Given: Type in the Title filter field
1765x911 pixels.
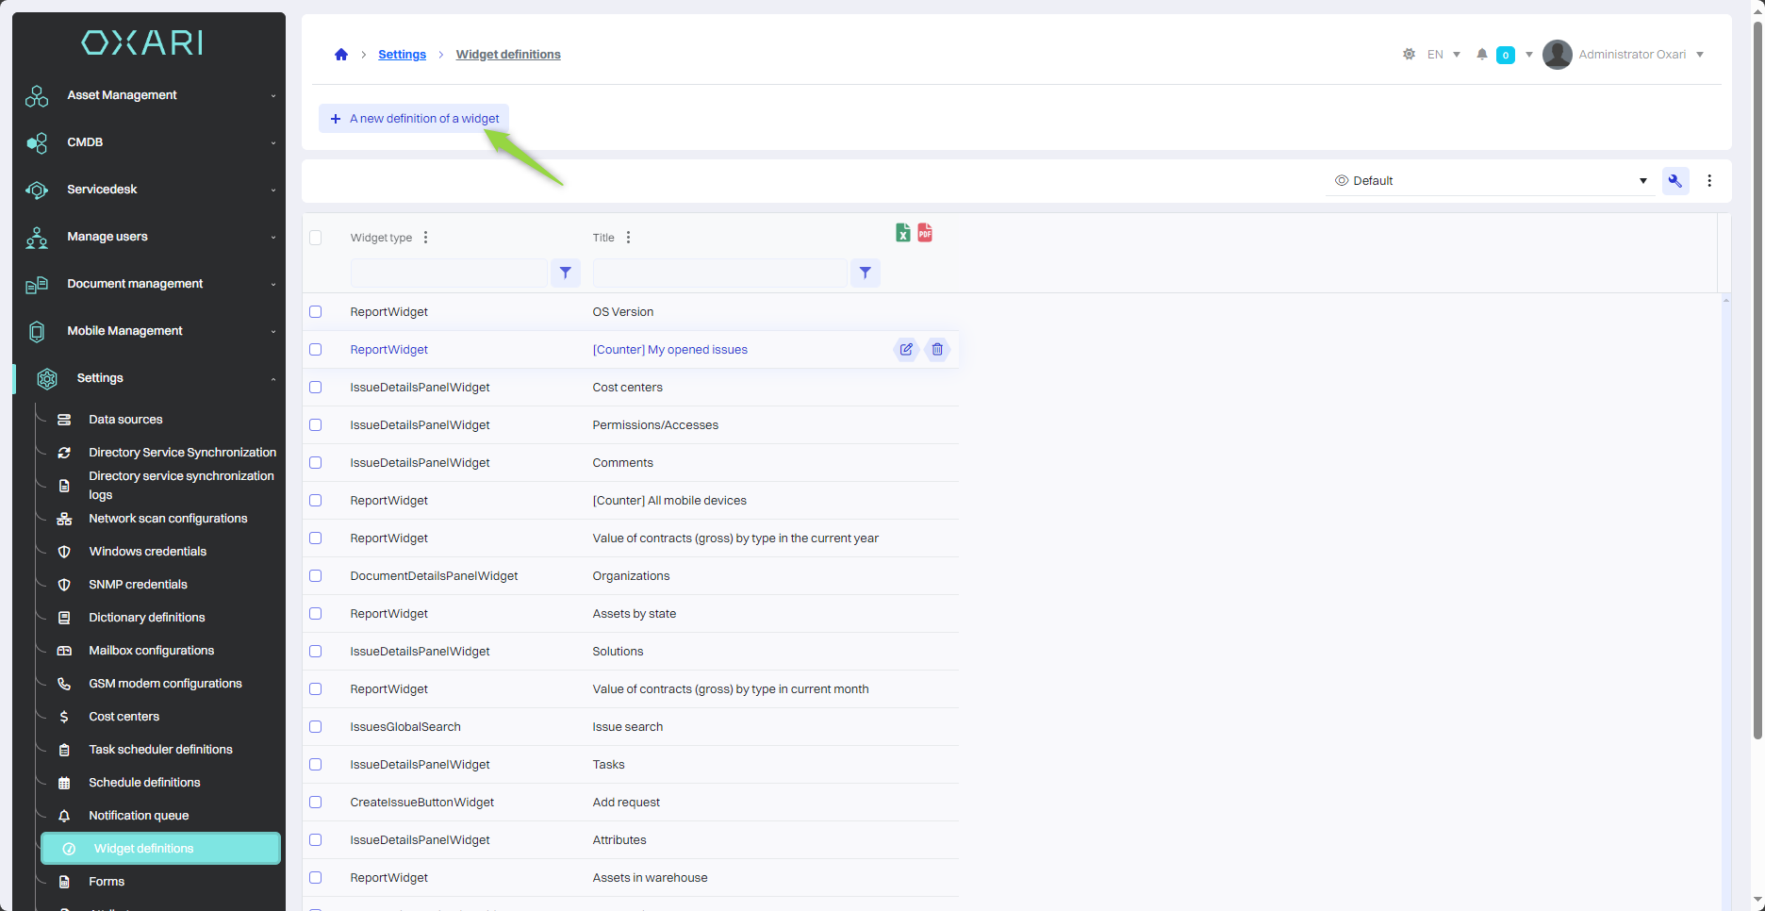Looking at the screenshot, I should (719, 273).
